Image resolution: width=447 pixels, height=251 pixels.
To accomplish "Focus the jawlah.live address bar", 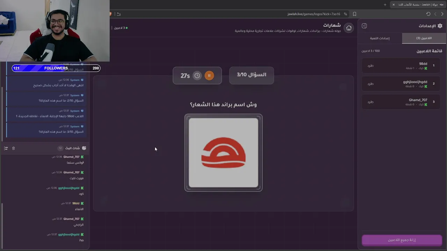I will click(x=314, y=14).
